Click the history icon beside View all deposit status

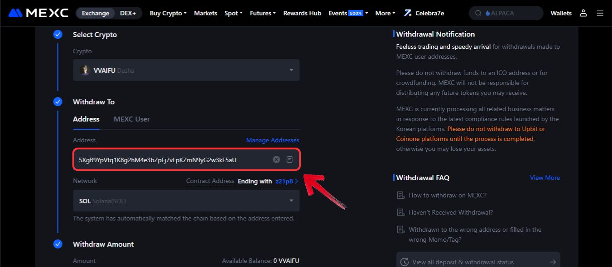[405, 262]
